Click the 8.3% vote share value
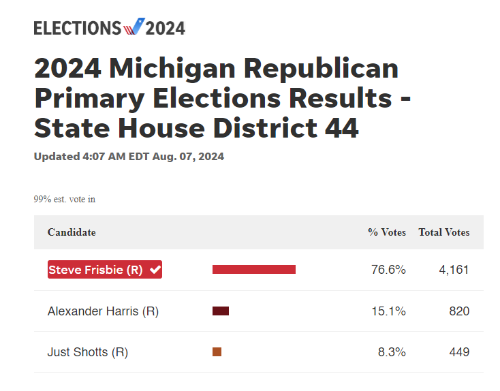Screen dimensions: 500x391 click(392, 352)
